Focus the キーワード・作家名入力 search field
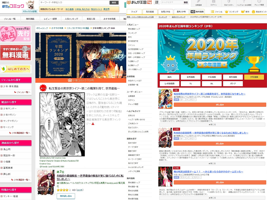The height and width of the screenshot is (200, 267). click(x=74, y=3)
